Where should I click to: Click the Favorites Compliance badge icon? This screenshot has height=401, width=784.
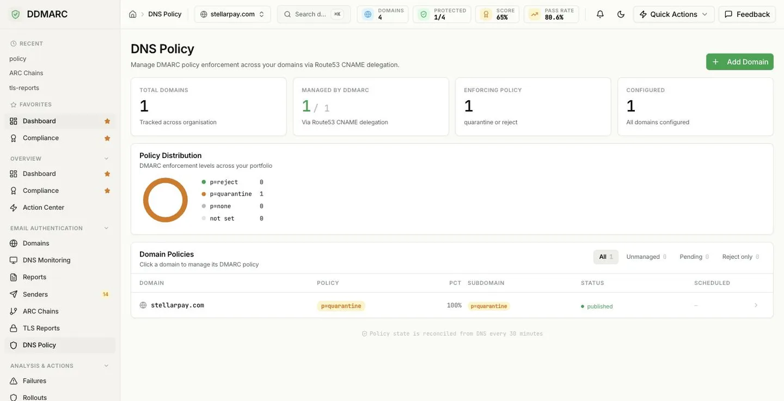click(x=14, y=138)
